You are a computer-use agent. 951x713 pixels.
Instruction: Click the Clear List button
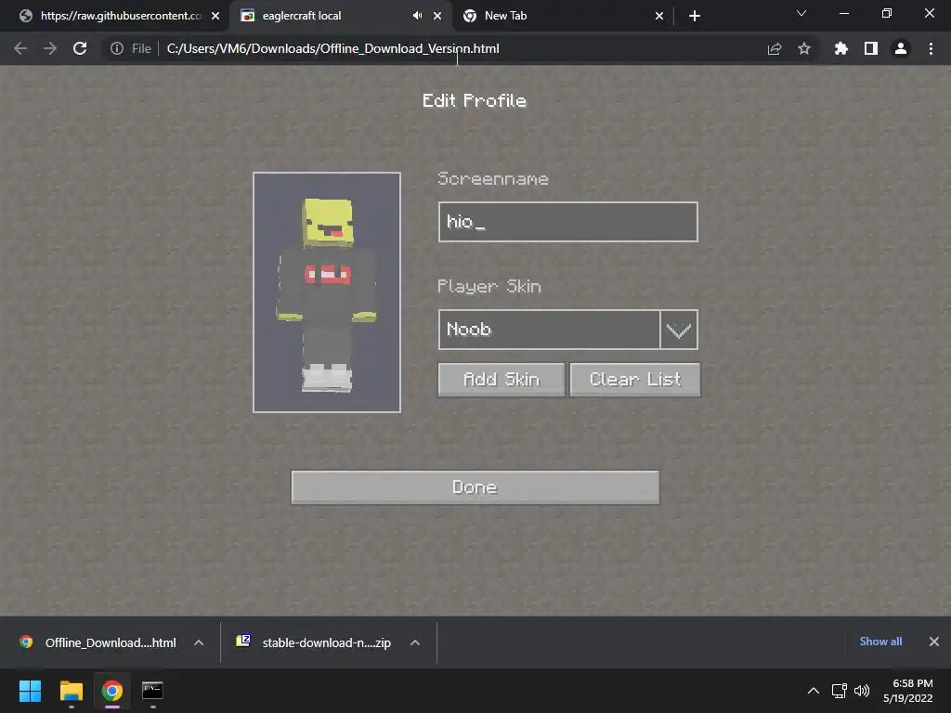tap(635, 380)
